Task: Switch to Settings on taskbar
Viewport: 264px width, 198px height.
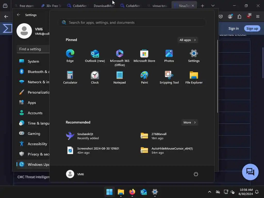Action: 155,192
